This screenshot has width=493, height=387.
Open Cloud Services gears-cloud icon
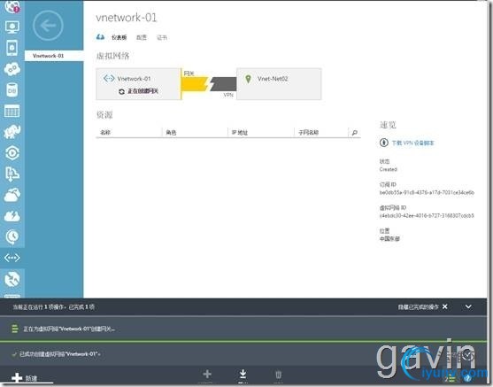tap(12, 69)
